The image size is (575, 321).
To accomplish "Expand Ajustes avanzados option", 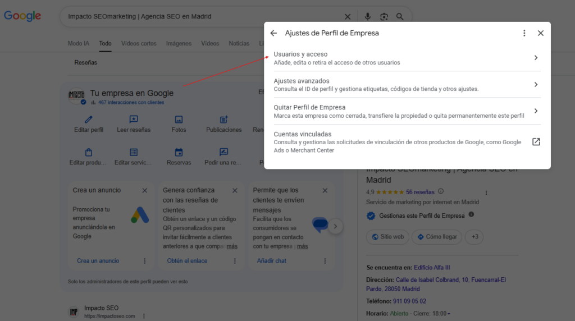I will tap(407, 85).
